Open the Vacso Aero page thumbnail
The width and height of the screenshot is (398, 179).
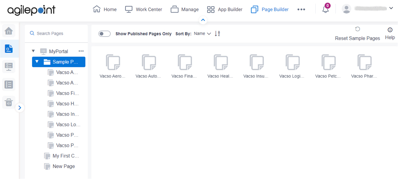[113, 62]
